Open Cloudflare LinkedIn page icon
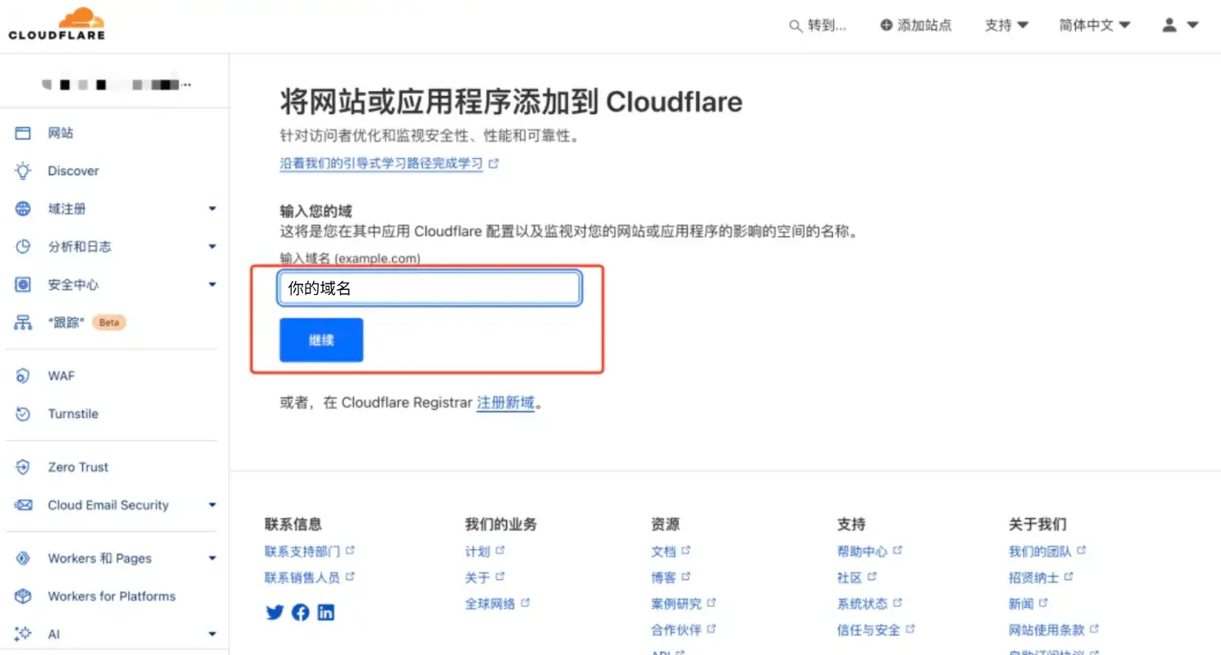Screen dimensions: 1221x655 click(326, 613)
